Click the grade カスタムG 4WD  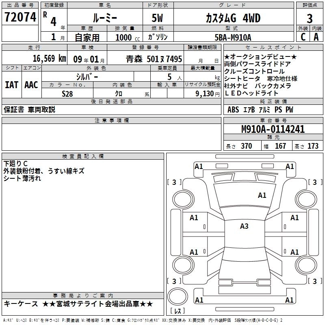tap(233, 18)
